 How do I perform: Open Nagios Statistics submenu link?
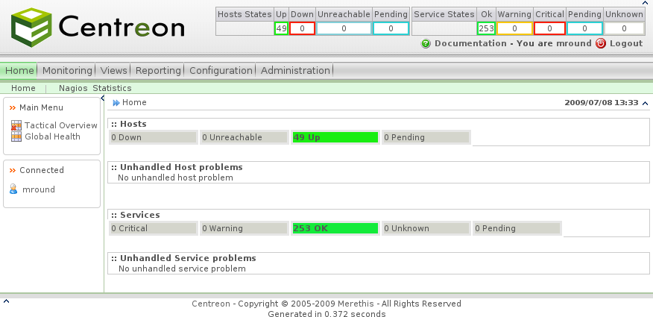click(95, 88)
